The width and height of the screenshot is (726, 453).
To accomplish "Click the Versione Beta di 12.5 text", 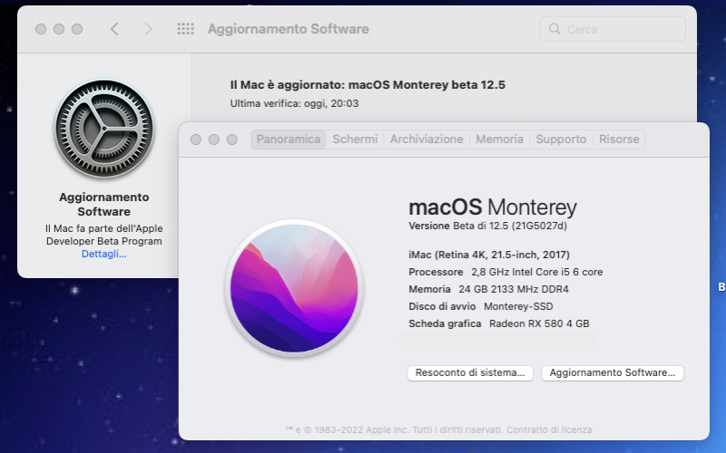I will coord(494,226).
